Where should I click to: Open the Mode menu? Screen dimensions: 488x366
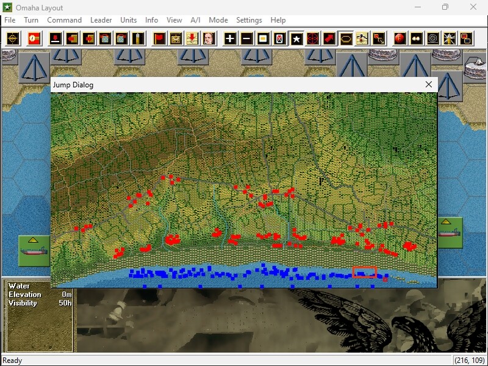tap(218, 20)
